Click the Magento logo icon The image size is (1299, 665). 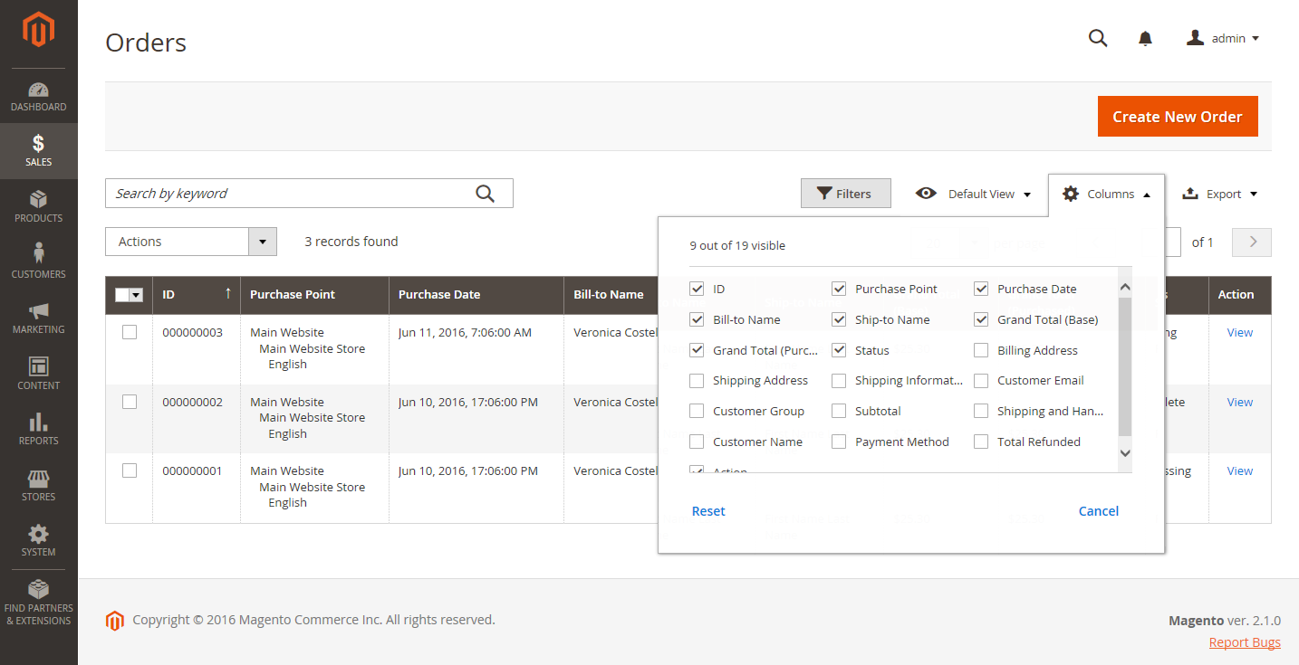click(x=38, y=31)
